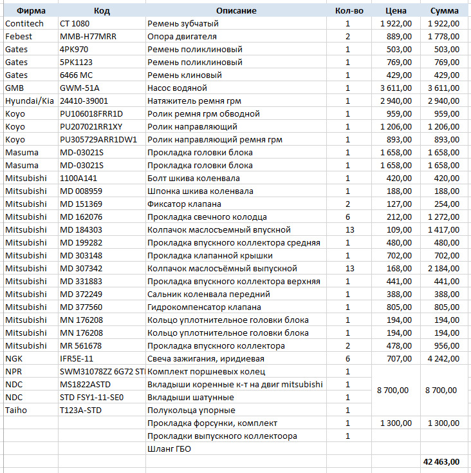Click description 'Болт шкива коленвала'
This screenshot has height=473, width=471.
[236, 178]
